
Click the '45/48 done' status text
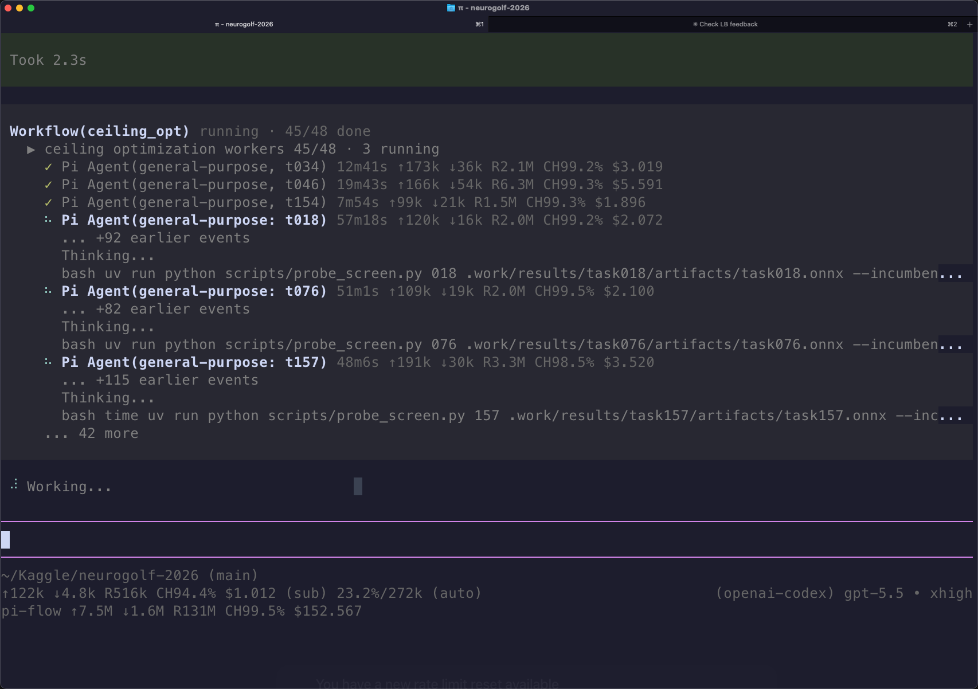coord(327,131)
